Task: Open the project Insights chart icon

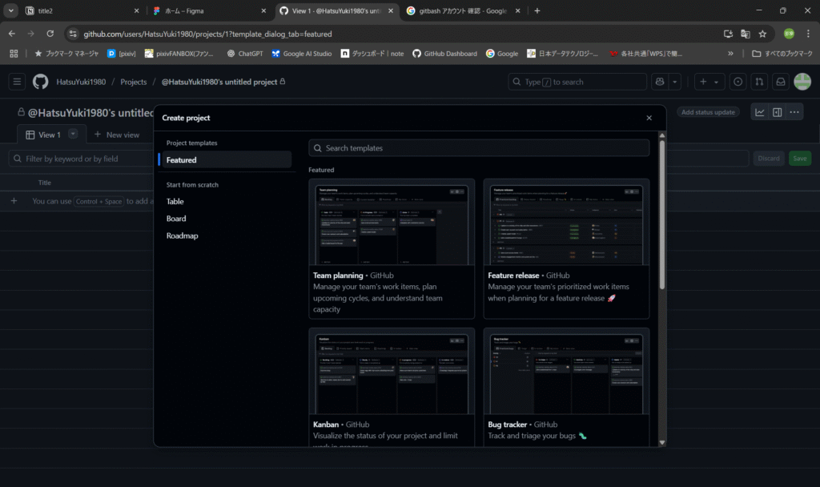Action: pos(760,112)
